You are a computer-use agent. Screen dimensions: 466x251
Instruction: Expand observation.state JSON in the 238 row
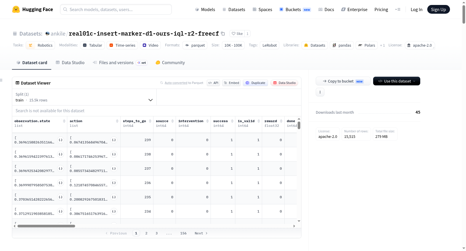(61, 154)
